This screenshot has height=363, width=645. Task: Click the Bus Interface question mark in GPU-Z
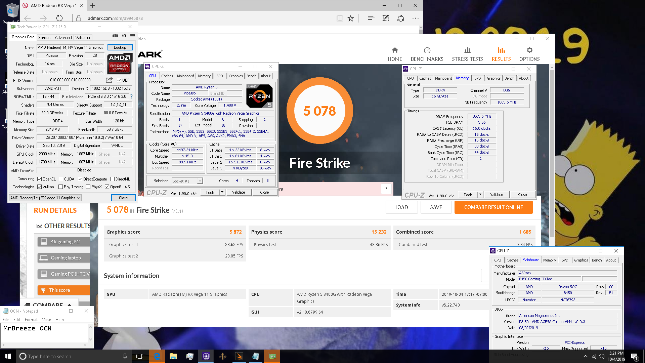coord(131,96)
